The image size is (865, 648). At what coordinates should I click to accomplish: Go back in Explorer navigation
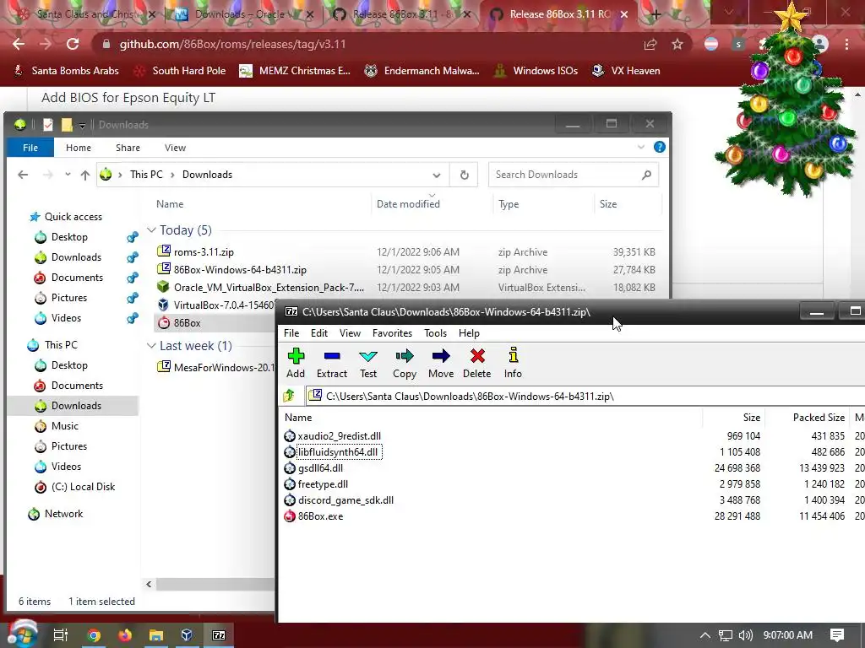(x=23, y=175)
